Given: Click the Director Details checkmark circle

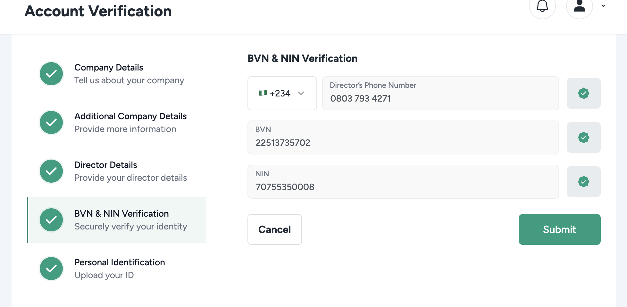Looking at the screenshot, I should (x=51, y=171).
